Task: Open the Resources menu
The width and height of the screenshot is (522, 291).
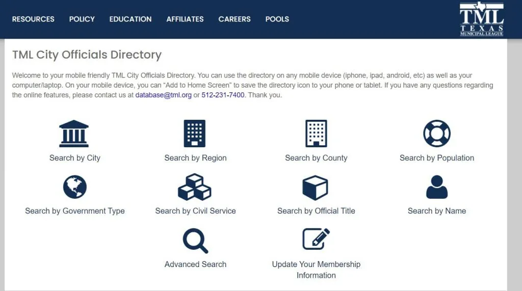Action: [x=33, y=19]
